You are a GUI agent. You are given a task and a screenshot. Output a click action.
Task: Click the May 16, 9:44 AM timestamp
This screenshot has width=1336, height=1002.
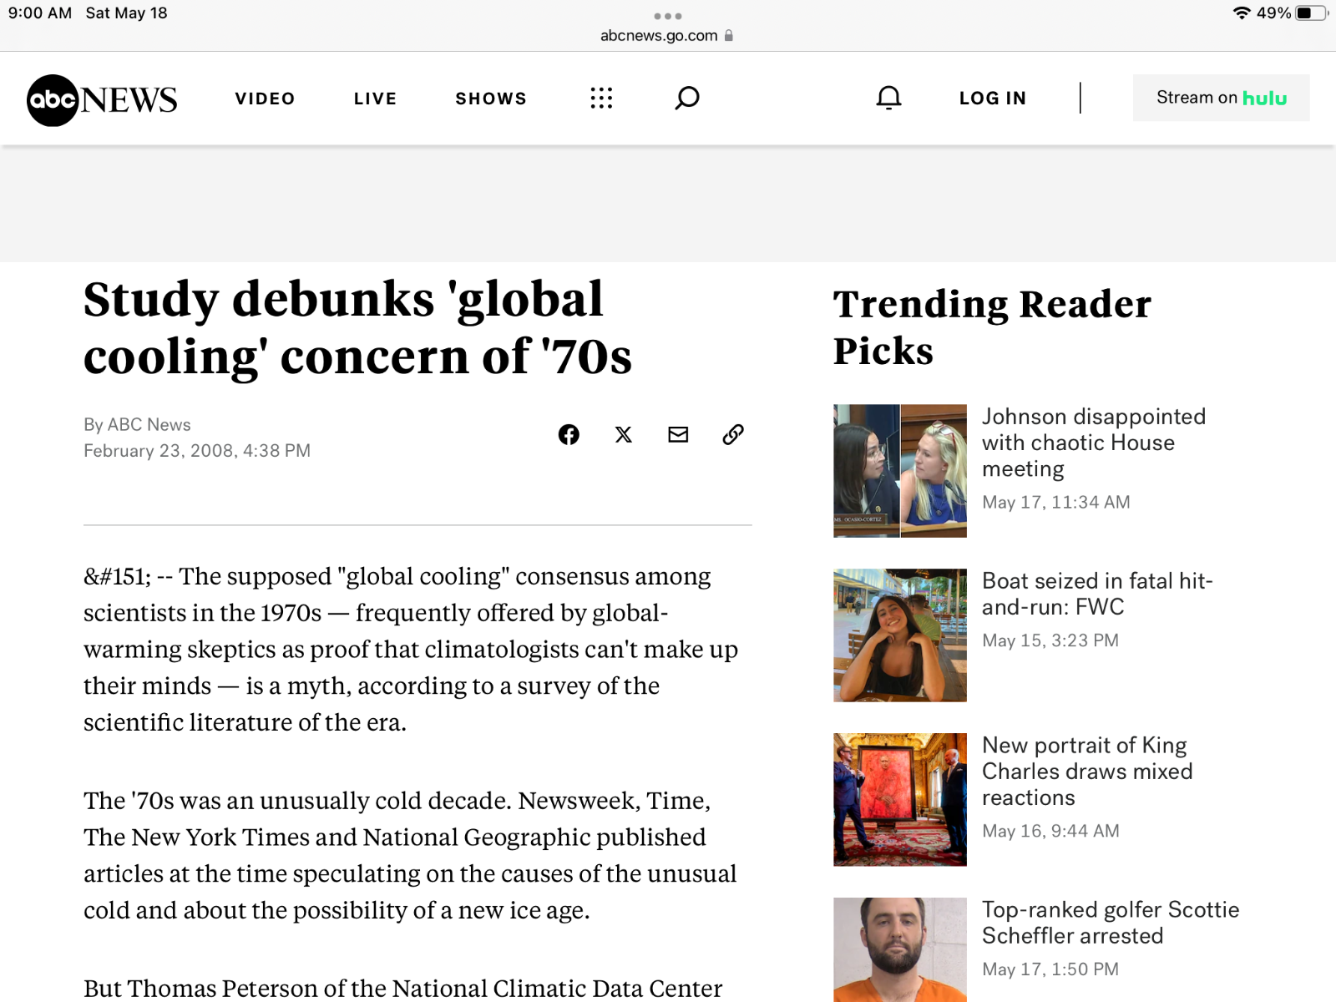coord(1050,832)
